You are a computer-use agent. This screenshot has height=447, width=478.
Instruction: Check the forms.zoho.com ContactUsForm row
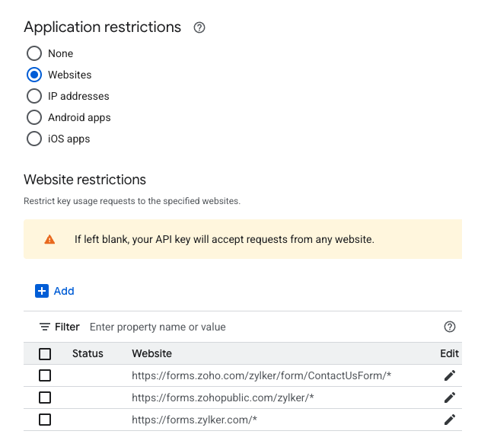coord(45,375)
